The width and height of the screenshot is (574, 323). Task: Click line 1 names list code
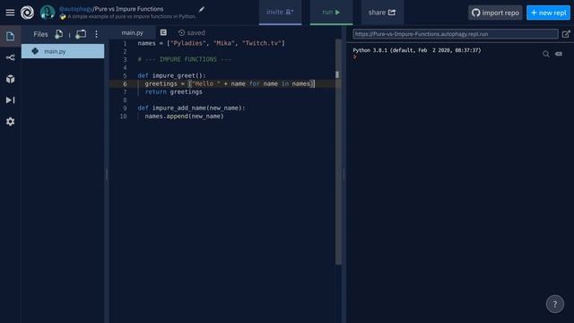[212, 43]
